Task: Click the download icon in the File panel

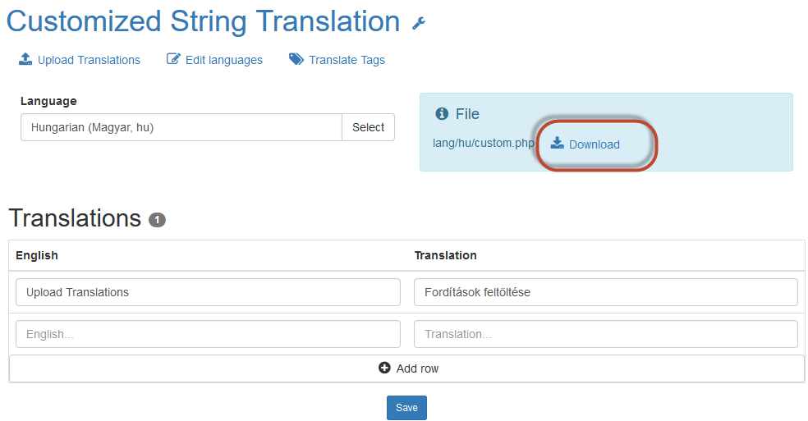Action: coord(558,143)
